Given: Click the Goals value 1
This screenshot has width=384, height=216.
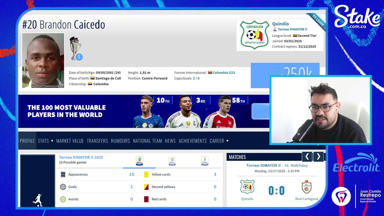Looking at the screenshot, I should (x=131, y=187).
